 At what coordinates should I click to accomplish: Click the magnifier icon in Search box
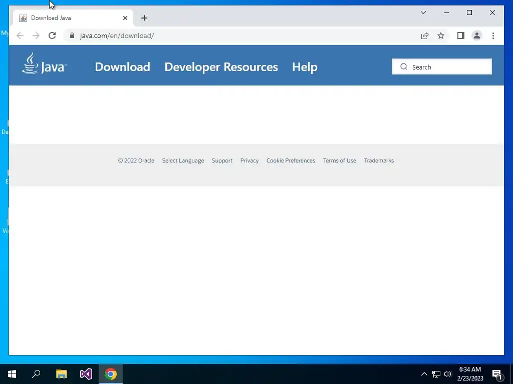coord(404,66)
